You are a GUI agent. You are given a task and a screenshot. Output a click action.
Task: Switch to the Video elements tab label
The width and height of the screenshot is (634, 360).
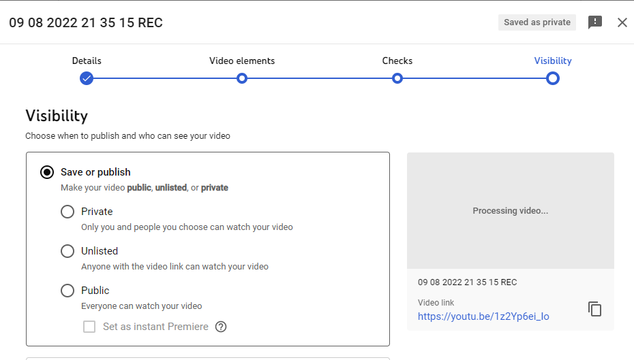point(242,61)
